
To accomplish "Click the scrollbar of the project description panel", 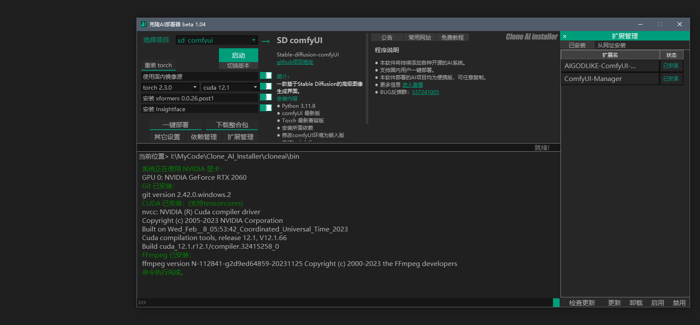I will [x=367, y=78].
